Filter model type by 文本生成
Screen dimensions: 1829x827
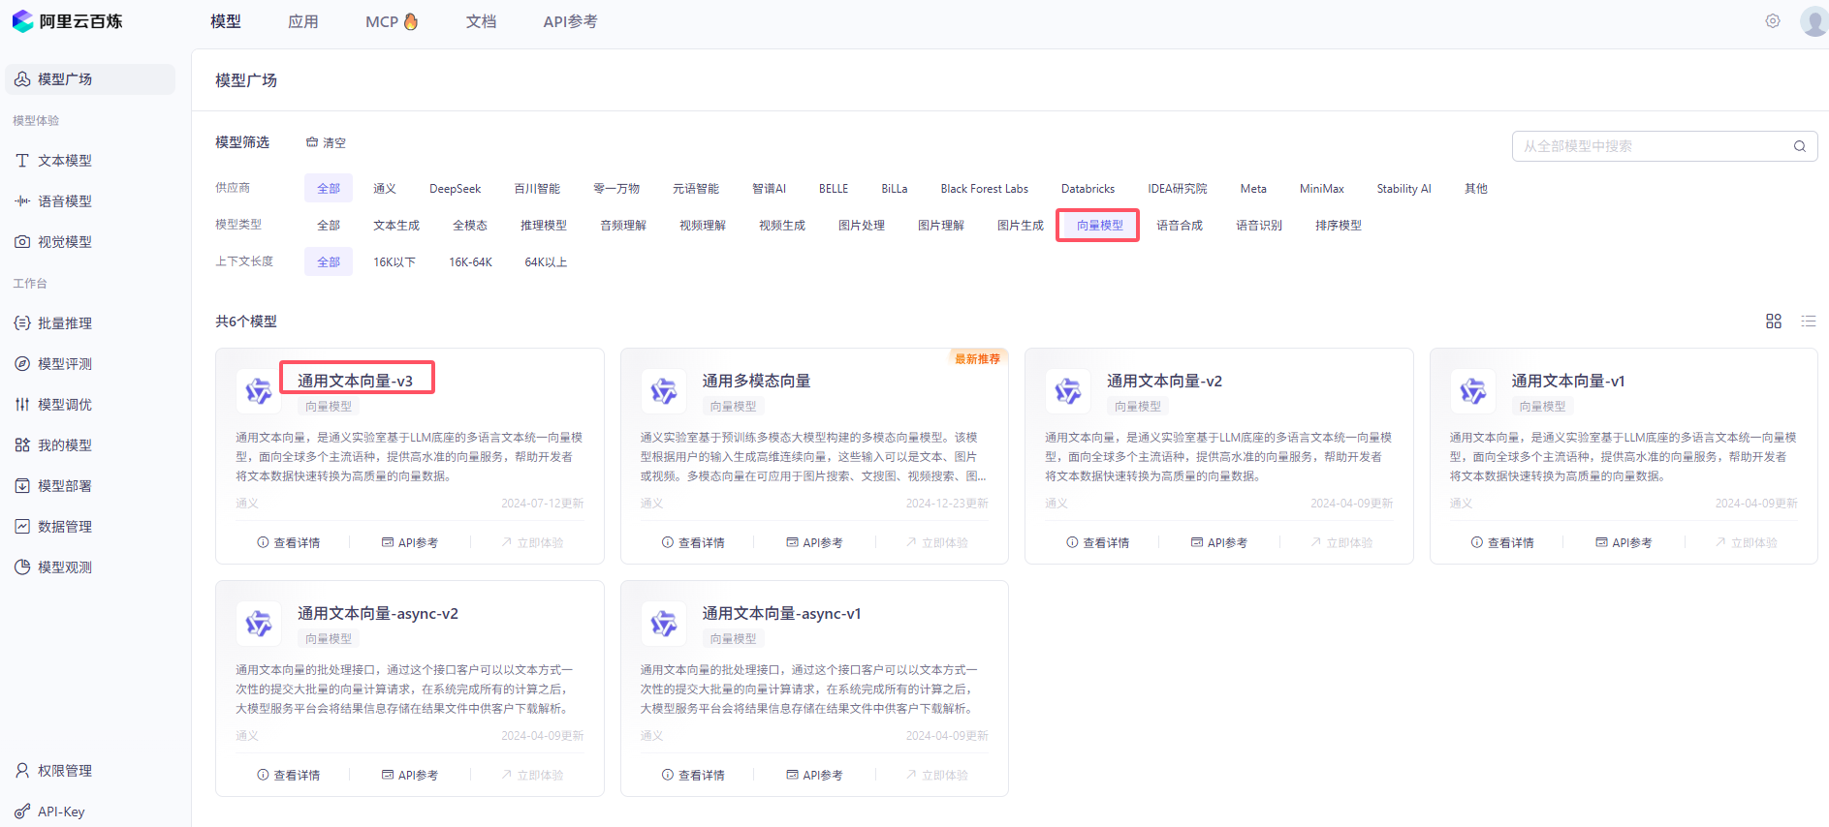[396, 226]
